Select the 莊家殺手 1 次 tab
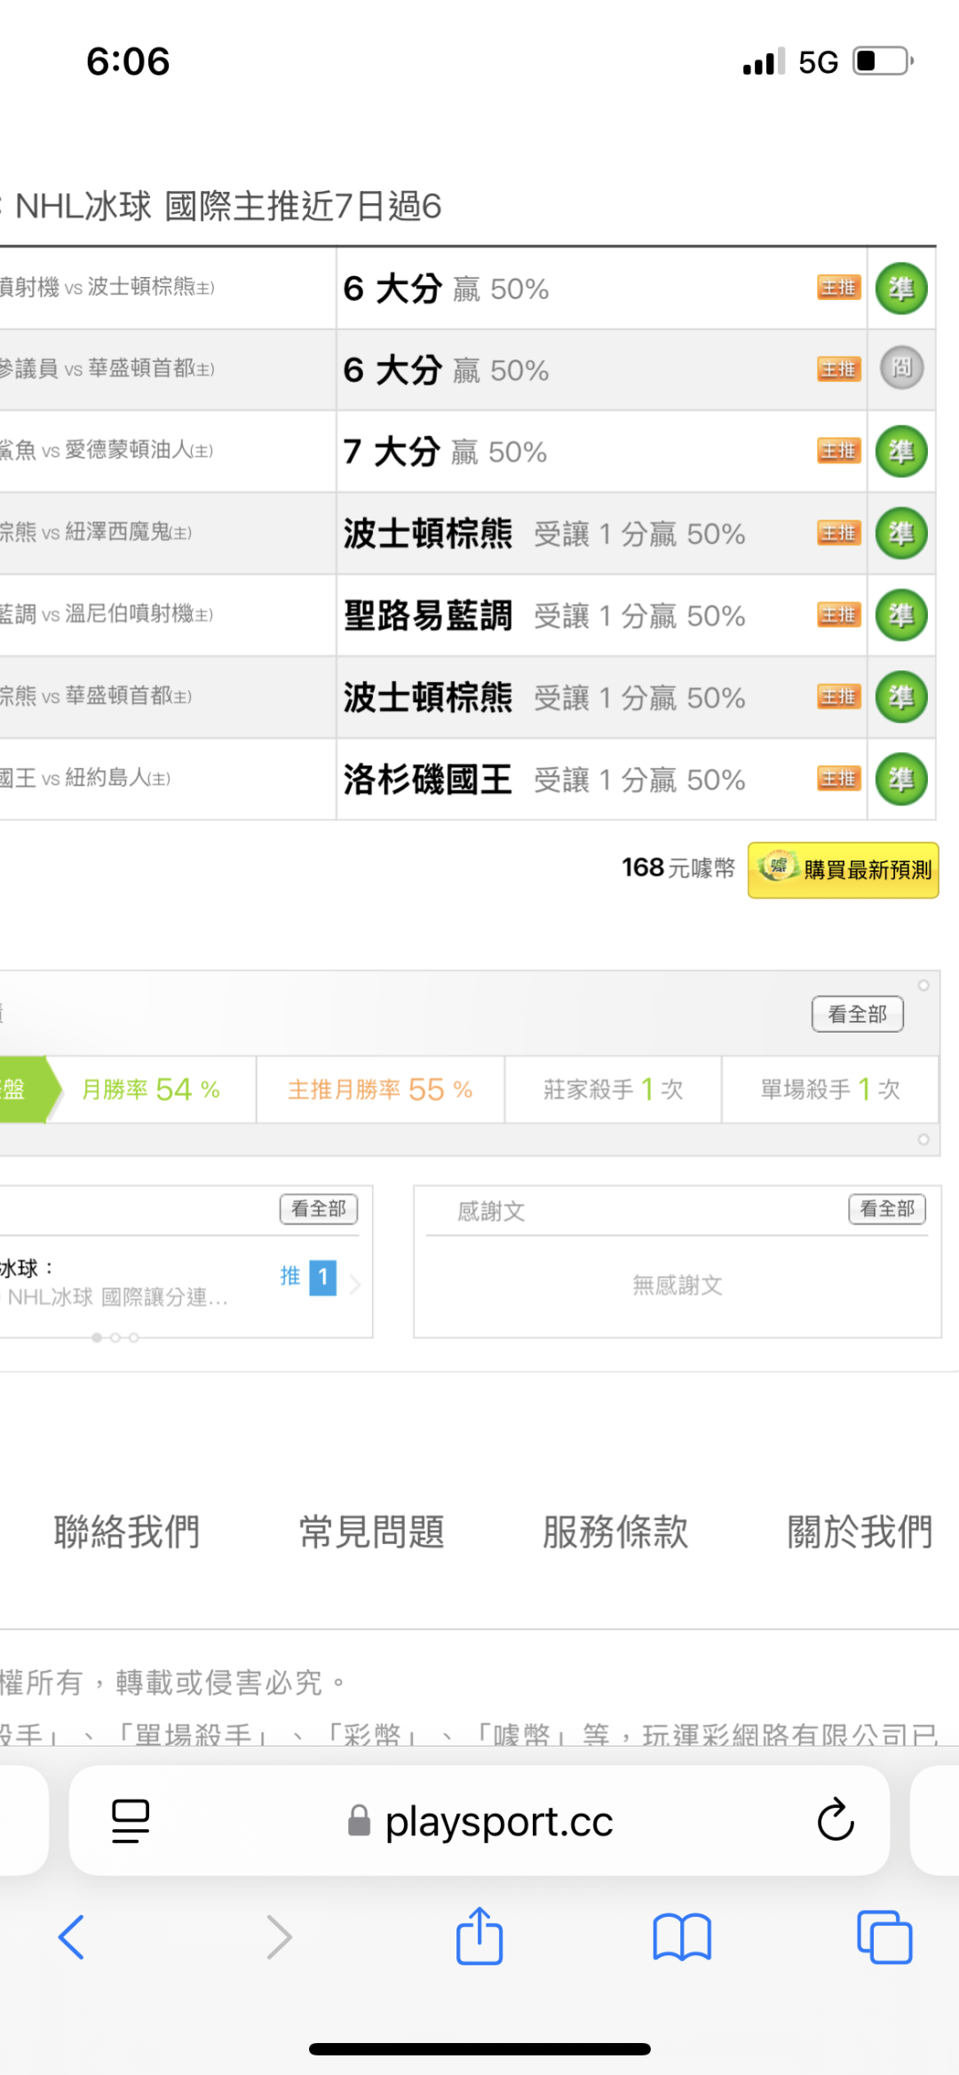Screen dimensions: 959x2075 click(613, 1089)
